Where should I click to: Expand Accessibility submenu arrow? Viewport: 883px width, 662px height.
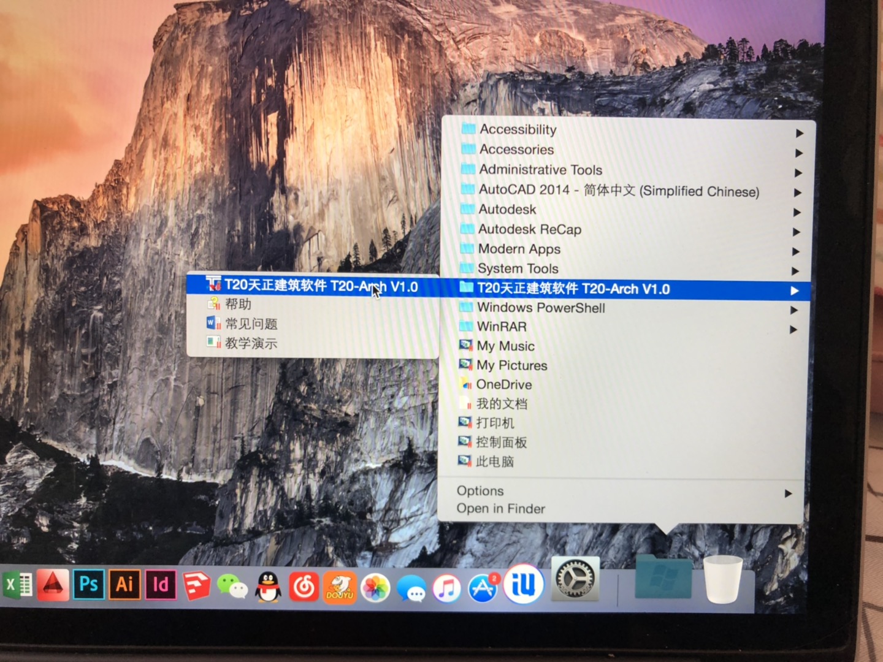[800, 134]
